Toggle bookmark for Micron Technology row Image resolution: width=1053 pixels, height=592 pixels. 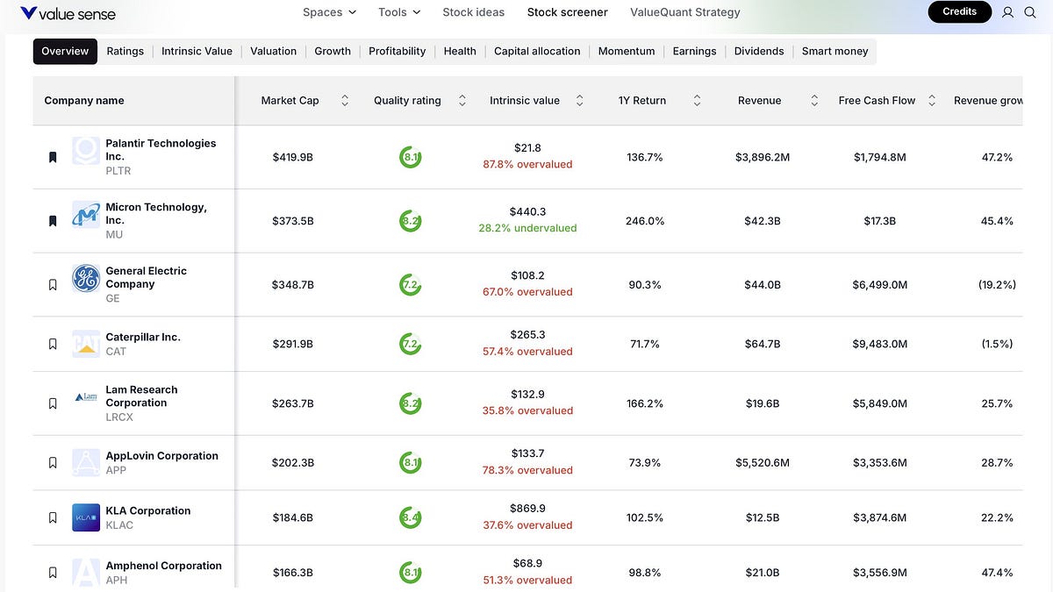53,221
